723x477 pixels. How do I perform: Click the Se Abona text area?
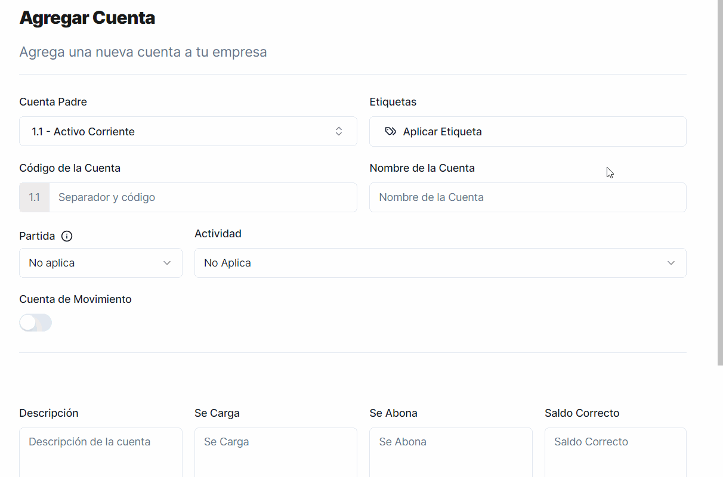coord(450,453)
